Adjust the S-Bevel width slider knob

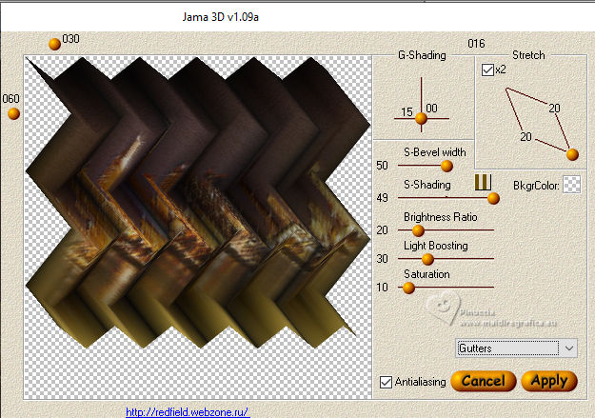446,166
